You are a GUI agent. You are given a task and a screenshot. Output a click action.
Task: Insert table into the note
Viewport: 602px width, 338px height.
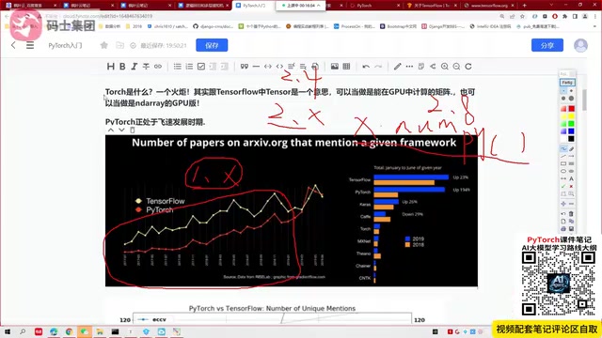coord(346,67)
